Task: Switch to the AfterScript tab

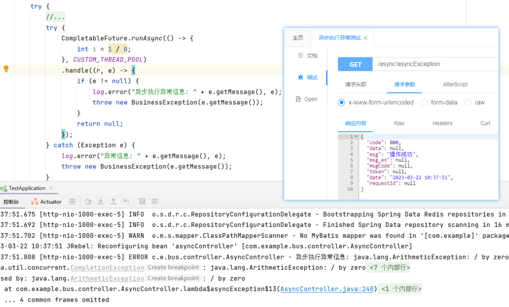Action: [455, 84]
